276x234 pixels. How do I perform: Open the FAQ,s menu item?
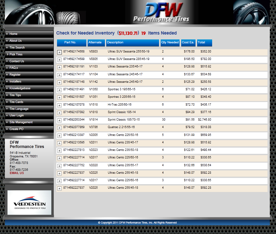(29, 68)
